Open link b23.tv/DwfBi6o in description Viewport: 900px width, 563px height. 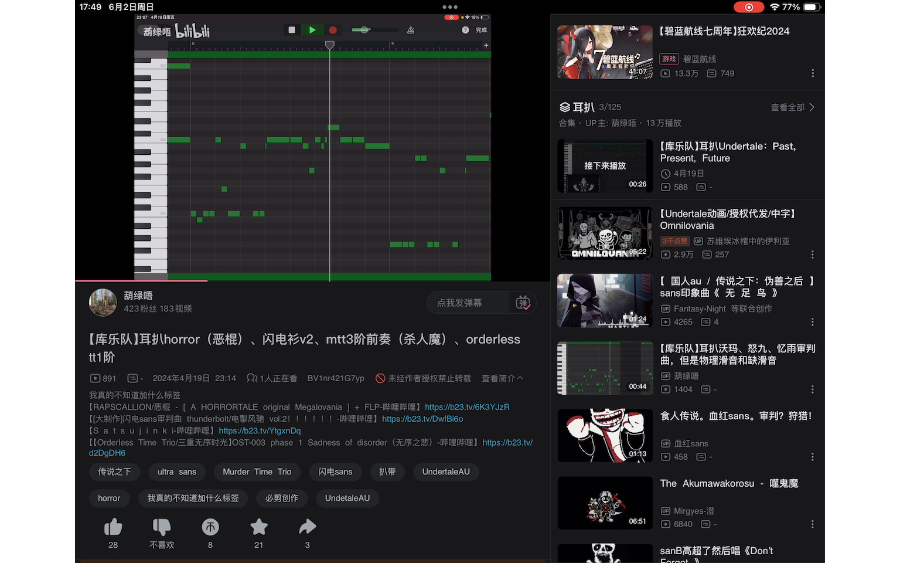(x=422, y=419)
